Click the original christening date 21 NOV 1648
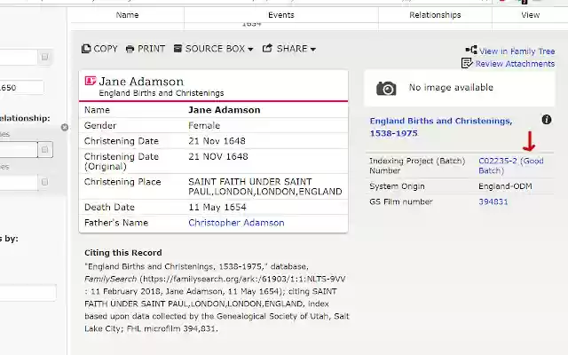The width and height of the screenshot is (568, 355). point(218,156)
